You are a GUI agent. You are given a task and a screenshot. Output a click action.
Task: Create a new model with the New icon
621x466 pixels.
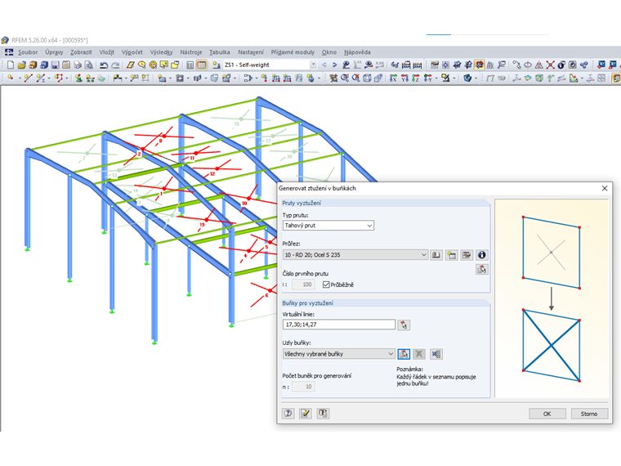pyautogui.click(x=11, y=65)
